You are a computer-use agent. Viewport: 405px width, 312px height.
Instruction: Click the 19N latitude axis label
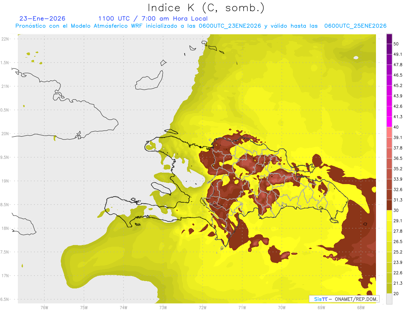coord(6,181)
